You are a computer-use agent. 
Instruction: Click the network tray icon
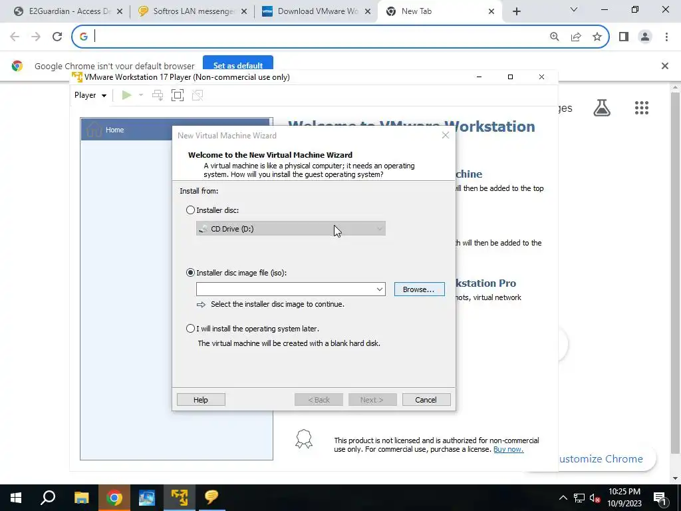click(579, 498)
